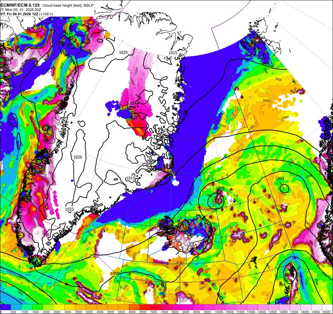Select the 3000–3500 ft legend swatch

click(70, 307)
